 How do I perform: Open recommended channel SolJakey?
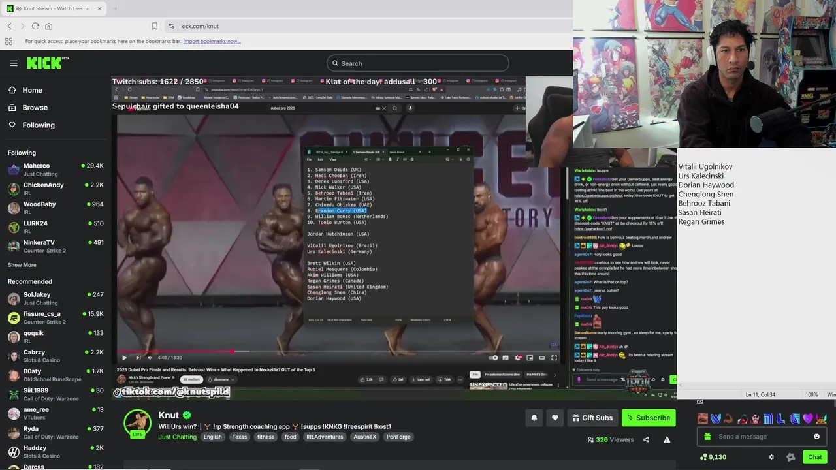click(x=56, y=298)
